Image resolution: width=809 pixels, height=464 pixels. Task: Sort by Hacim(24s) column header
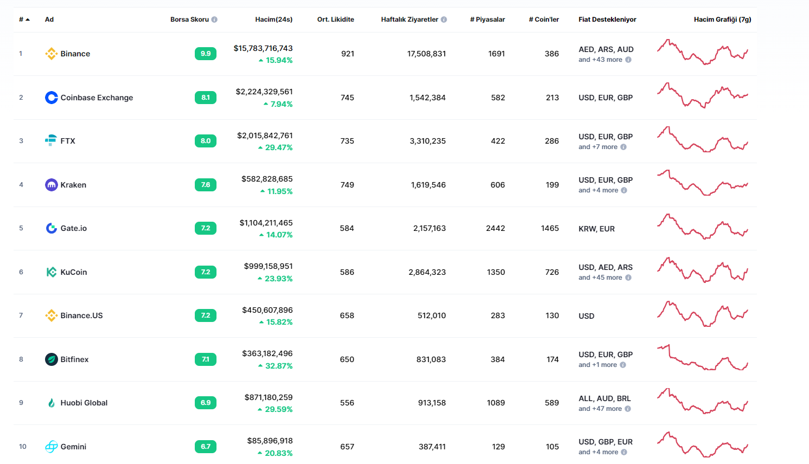(x=273, y=20)
